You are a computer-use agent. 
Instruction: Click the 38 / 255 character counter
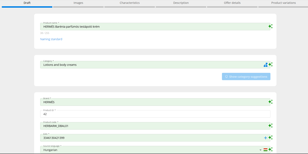[45, 33]
